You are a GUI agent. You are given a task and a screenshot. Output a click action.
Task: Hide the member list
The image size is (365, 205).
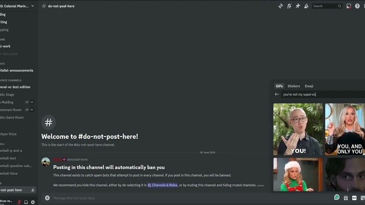(306, 6)
